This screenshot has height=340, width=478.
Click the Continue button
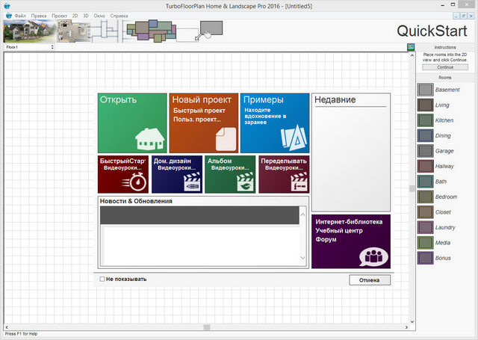click(x=445, y=67)
